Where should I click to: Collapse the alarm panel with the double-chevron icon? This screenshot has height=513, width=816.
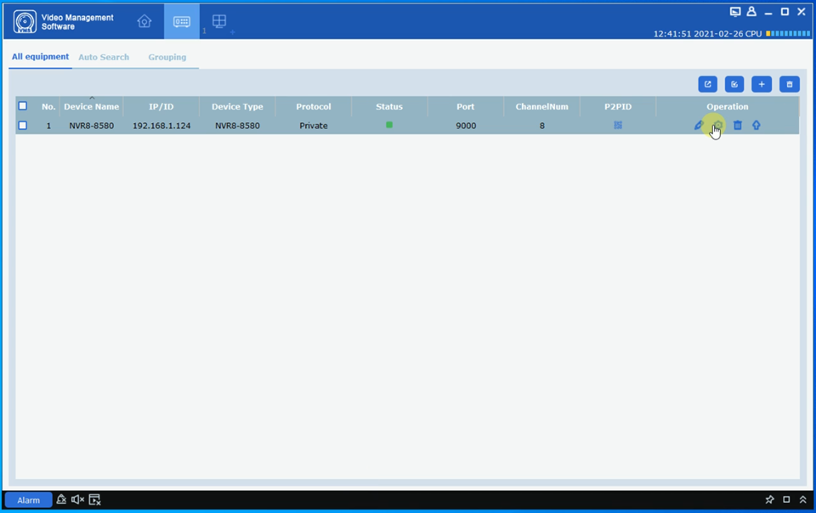[x=802, y=499]
